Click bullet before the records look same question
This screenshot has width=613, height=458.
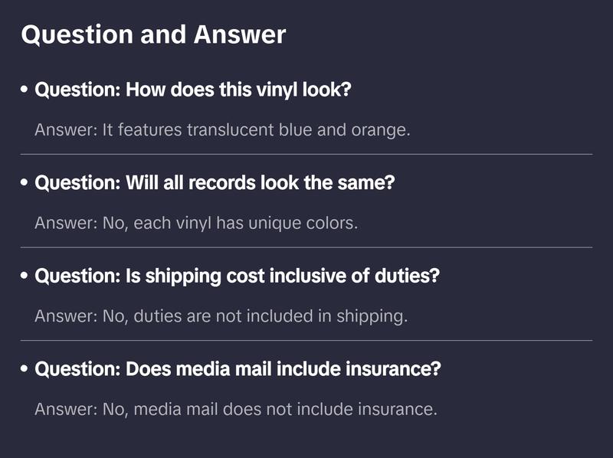click(x=25, y=184)
